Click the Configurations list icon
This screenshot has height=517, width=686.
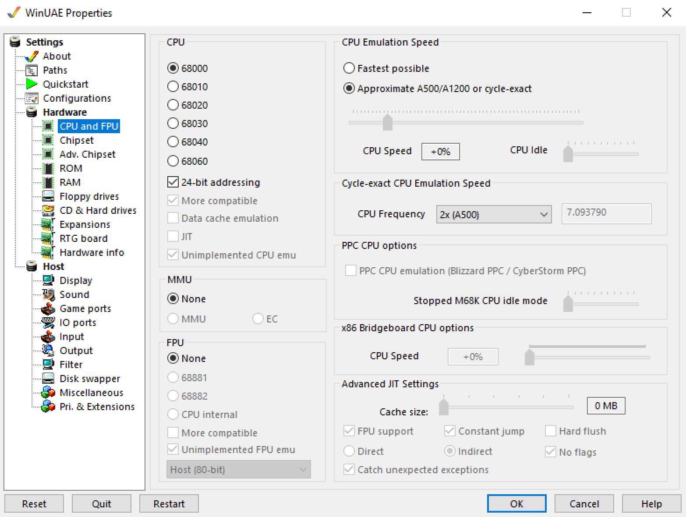tap(32, 99)
